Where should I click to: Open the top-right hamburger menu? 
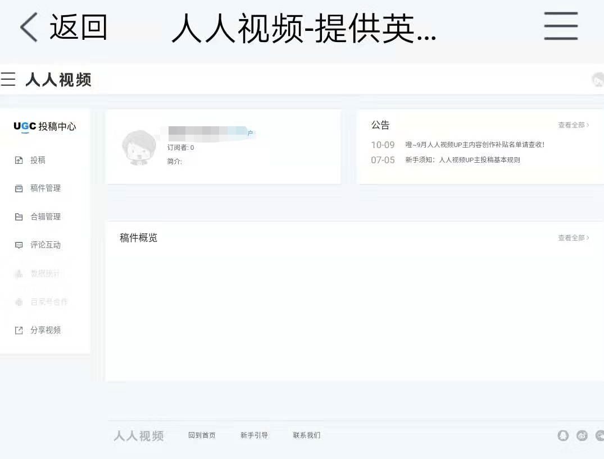click(x=561, y=26)
